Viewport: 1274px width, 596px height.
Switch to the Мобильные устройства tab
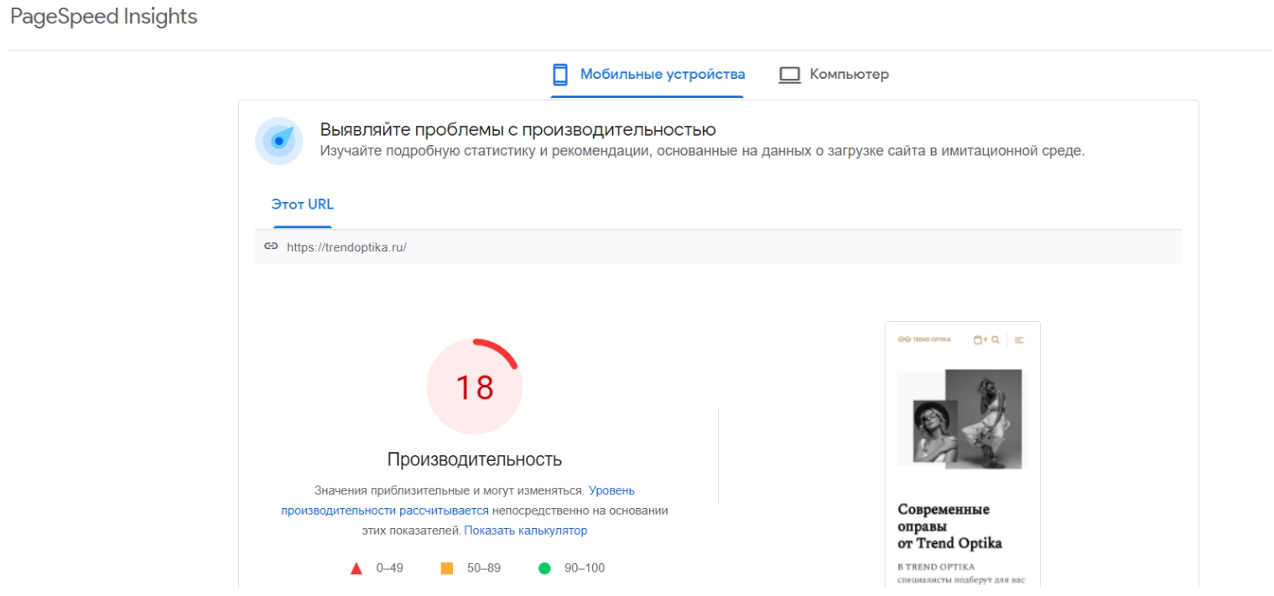pos(662,75)
